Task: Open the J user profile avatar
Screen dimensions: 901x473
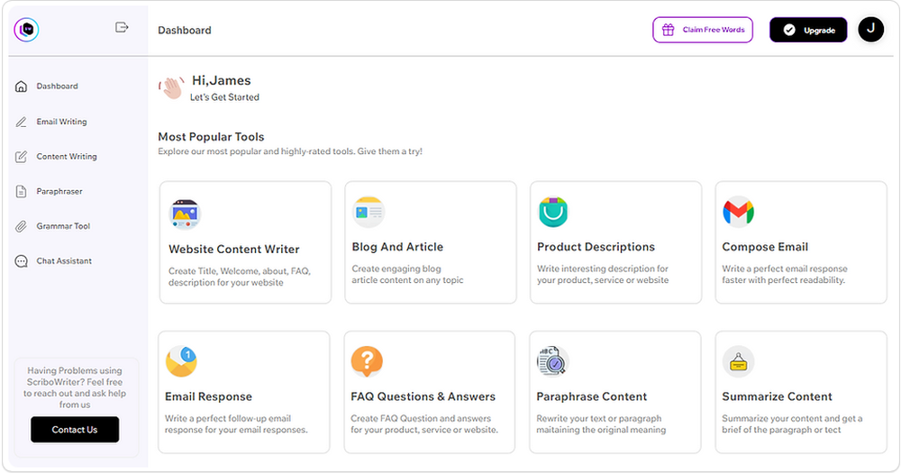Action: click(x=870, y=30)
